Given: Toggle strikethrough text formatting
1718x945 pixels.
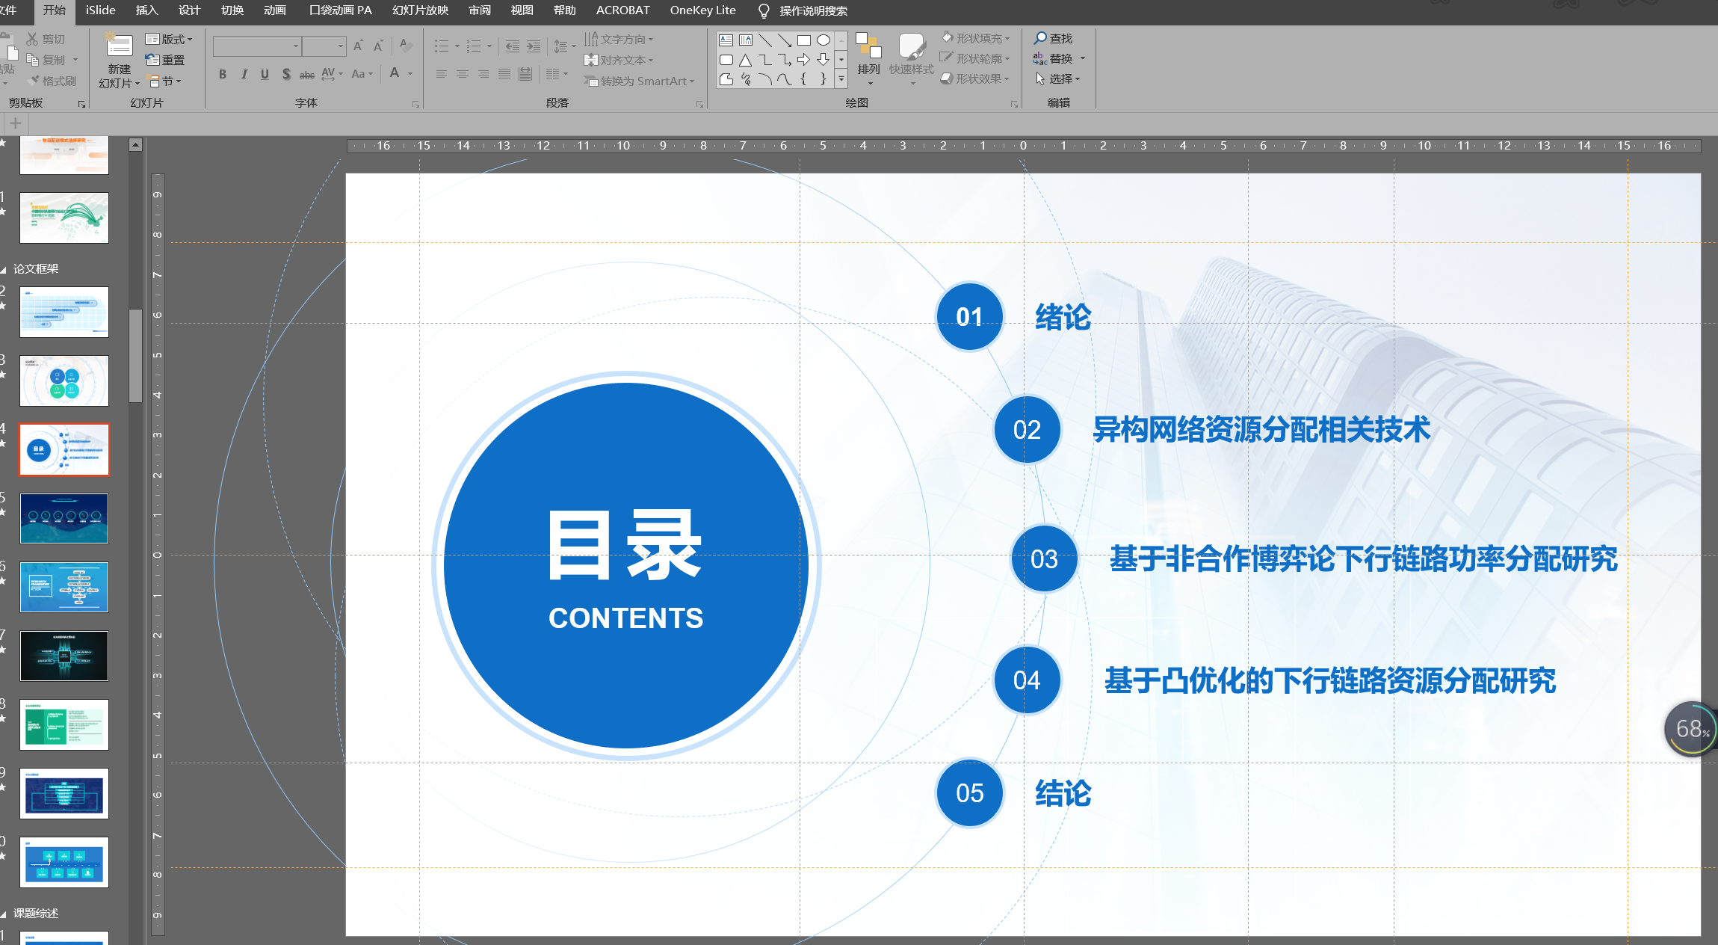Looking at the screenshot, I should [306, 74].
